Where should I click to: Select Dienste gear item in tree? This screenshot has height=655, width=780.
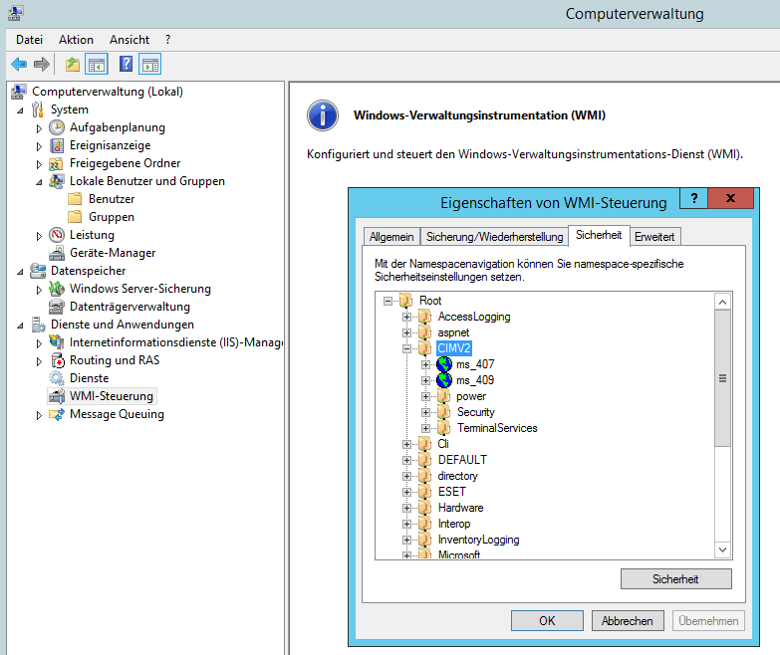(x=89, y=378)
